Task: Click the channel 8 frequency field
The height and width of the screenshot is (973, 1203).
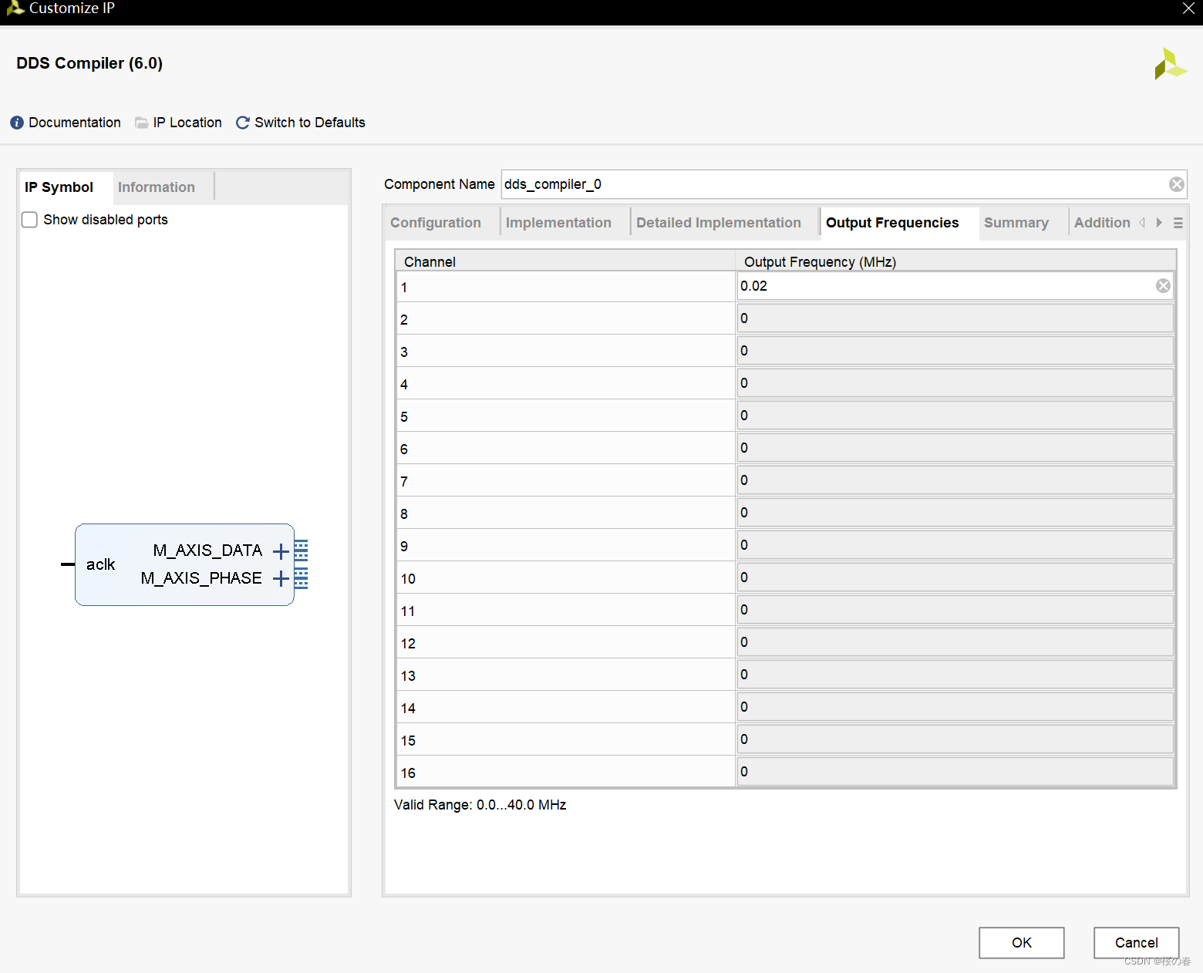Action: tap(955, 513)
